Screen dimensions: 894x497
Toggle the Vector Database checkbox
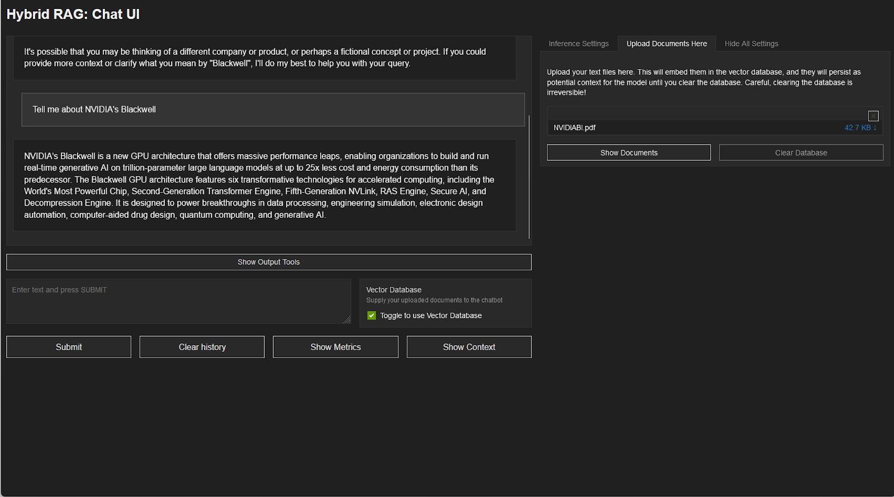tap(372, 316)
